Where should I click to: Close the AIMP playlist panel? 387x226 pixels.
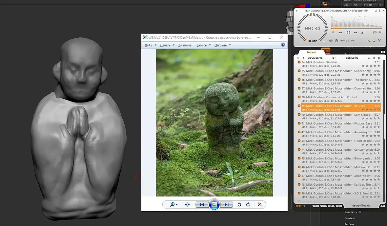click(383, 52)
